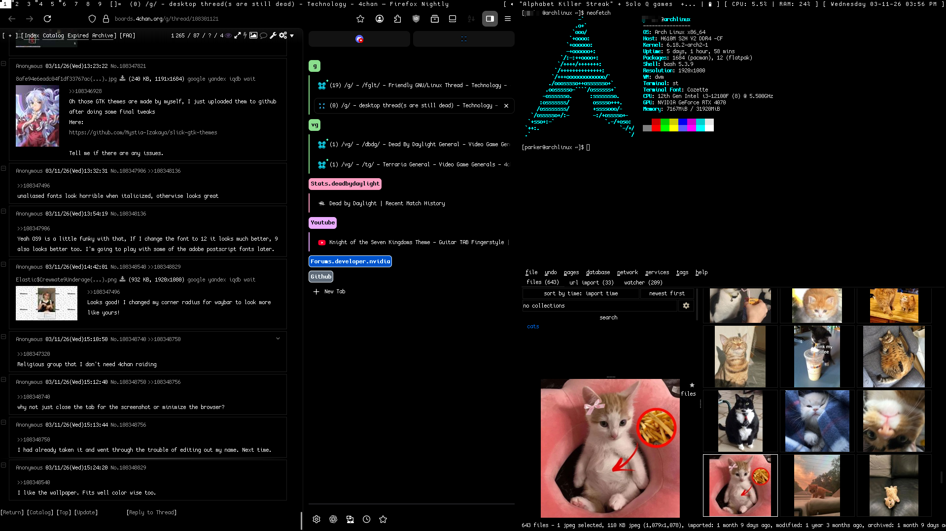
Task: Open the 4chan X gears menu
Action: coord(283,35)
